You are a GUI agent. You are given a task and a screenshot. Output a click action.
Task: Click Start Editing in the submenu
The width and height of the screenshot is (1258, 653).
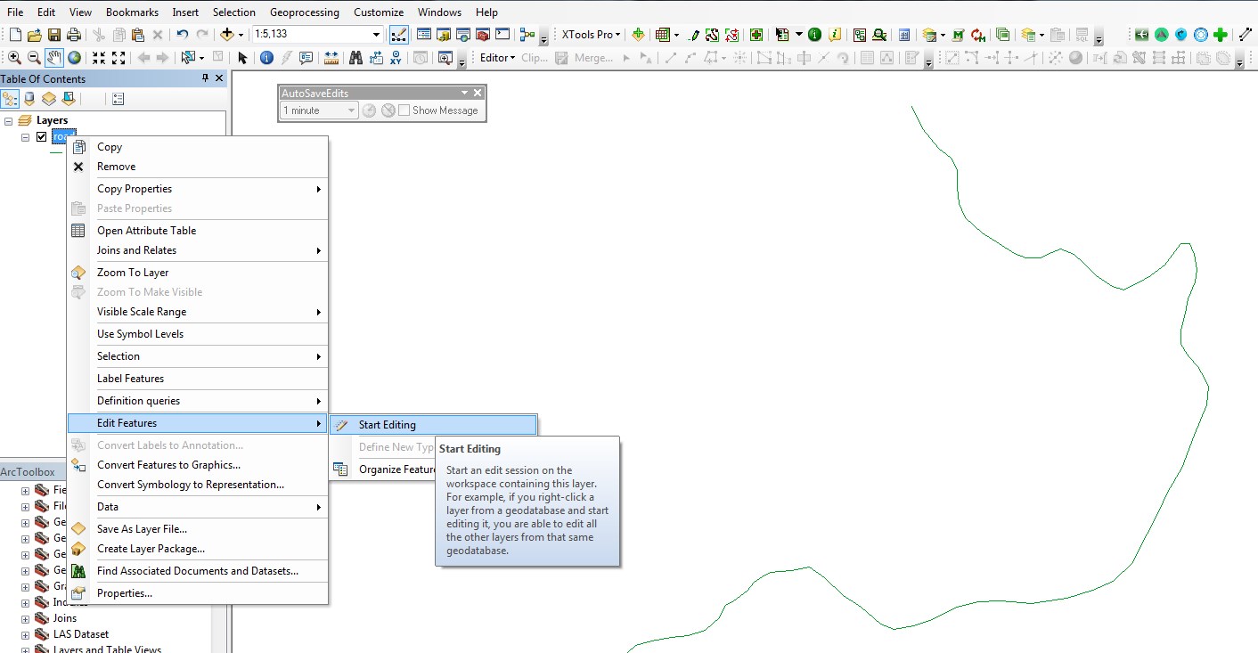coord(387,425)
